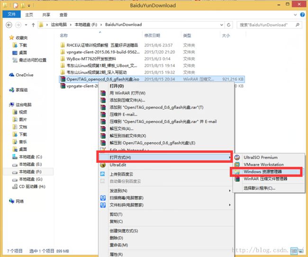The image size is (308, 257).
Task: Switch to the 主页 ribbon tab
Action: point(29,15)
